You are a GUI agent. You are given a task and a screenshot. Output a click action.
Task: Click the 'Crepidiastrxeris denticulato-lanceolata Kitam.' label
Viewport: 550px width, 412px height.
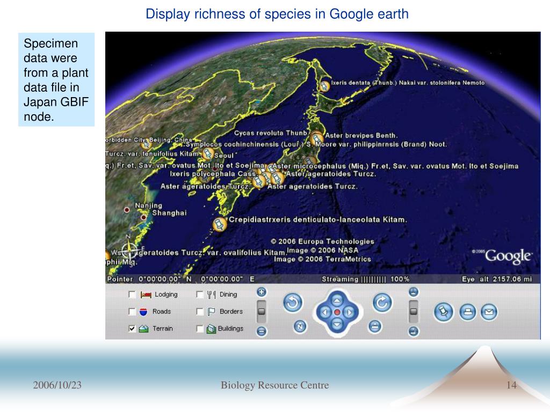(318, 219)
